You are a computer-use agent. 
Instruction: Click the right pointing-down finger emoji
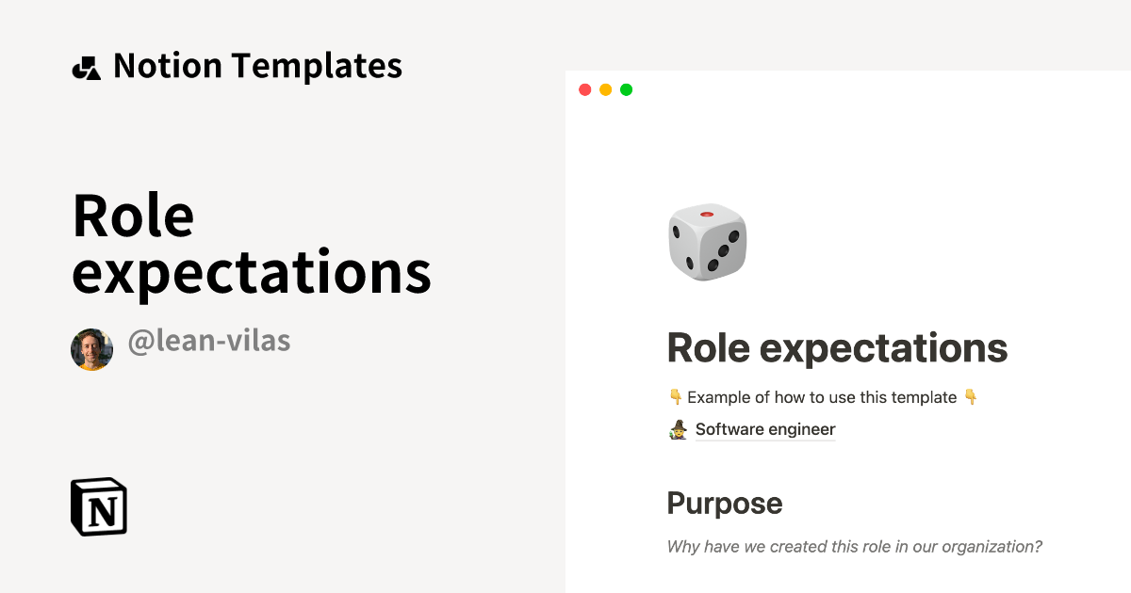pos(972,396)
